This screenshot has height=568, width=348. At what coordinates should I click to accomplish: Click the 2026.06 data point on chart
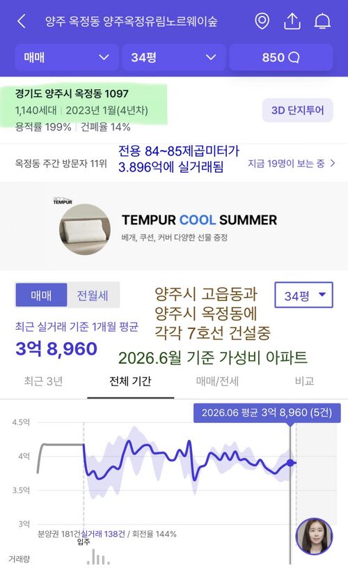pos(290,463)
